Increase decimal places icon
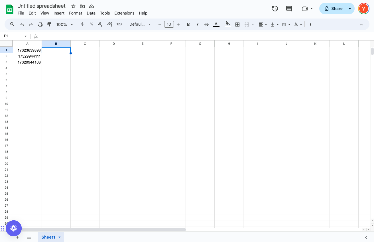 pos(110,25)
